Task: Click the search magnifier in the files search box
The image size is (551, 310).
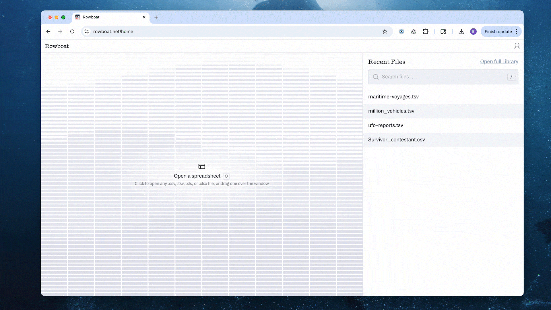Action: (x=376, y=77)
